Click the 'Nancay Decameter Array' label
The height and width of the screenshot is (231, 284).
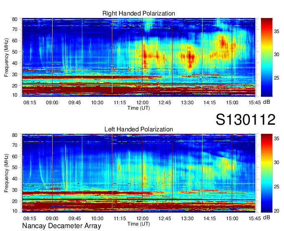click(61, 226)
